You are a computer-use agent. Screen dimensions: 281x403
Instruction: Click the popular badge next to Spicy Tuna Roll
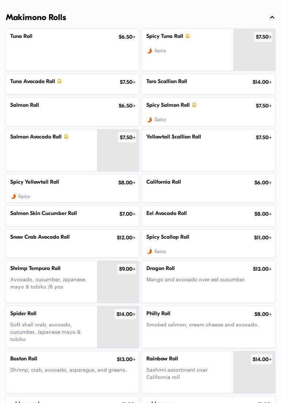[188, 36]
